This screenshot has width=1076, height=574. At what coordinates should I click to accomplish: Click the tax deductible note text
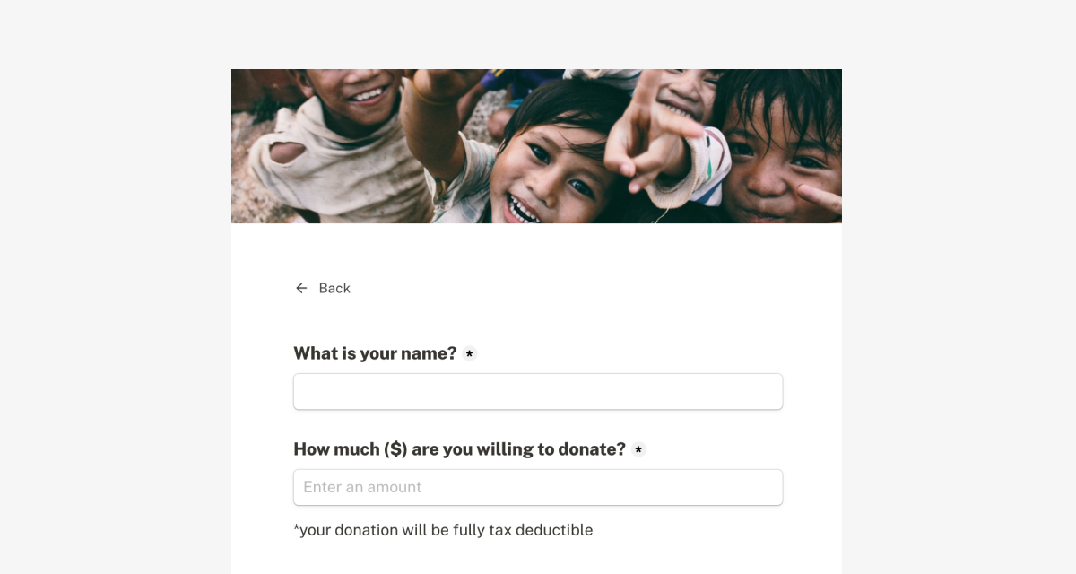click(x=443, y=530)
